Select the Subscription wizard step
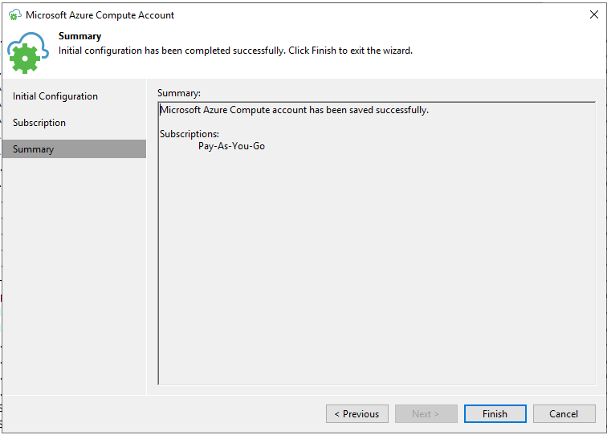Screen dimensions: 607x435 click(39, 123)
